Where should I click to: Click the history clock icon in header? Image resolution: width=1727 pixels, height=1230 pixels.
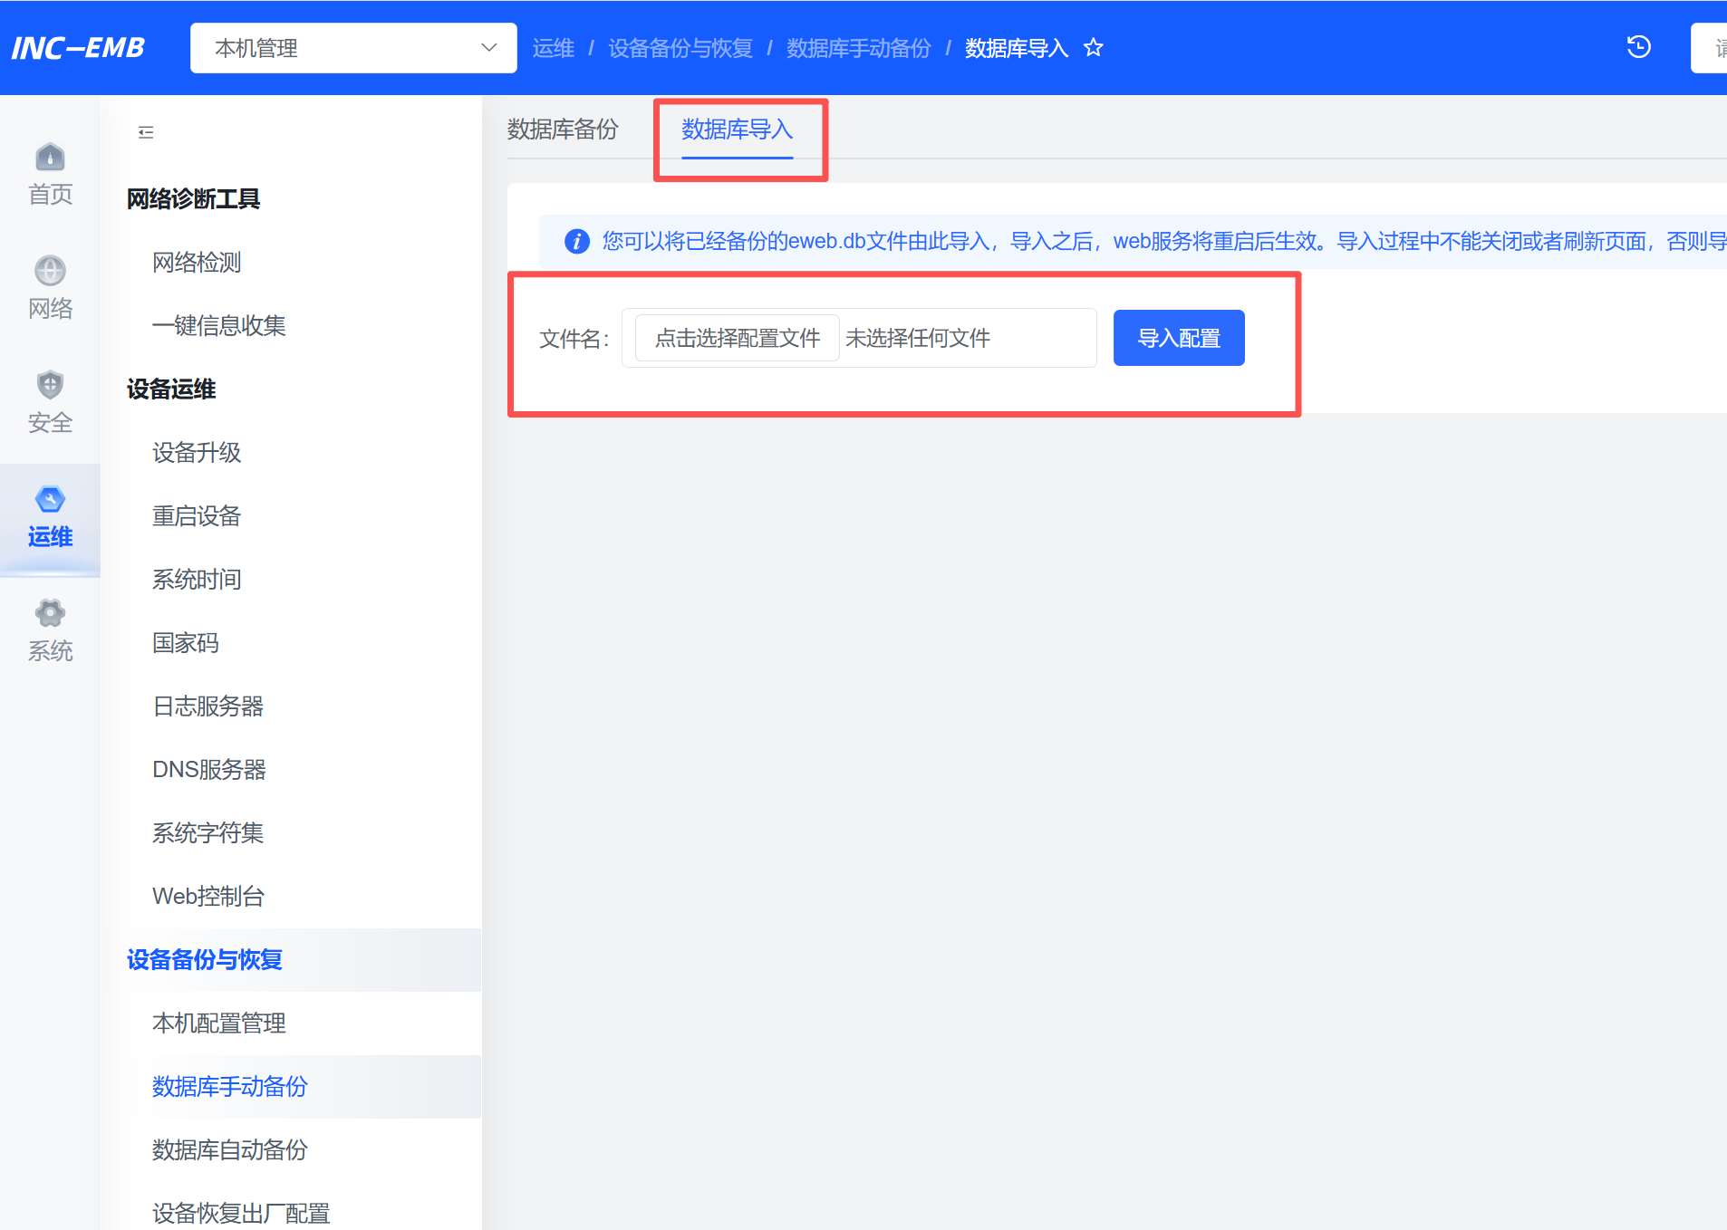[1638, 47]
